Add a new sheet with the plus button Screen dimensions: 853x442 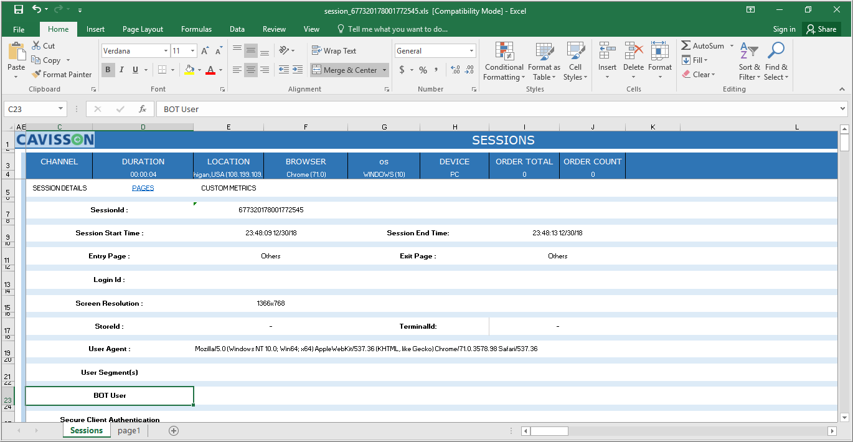(174, 431)
